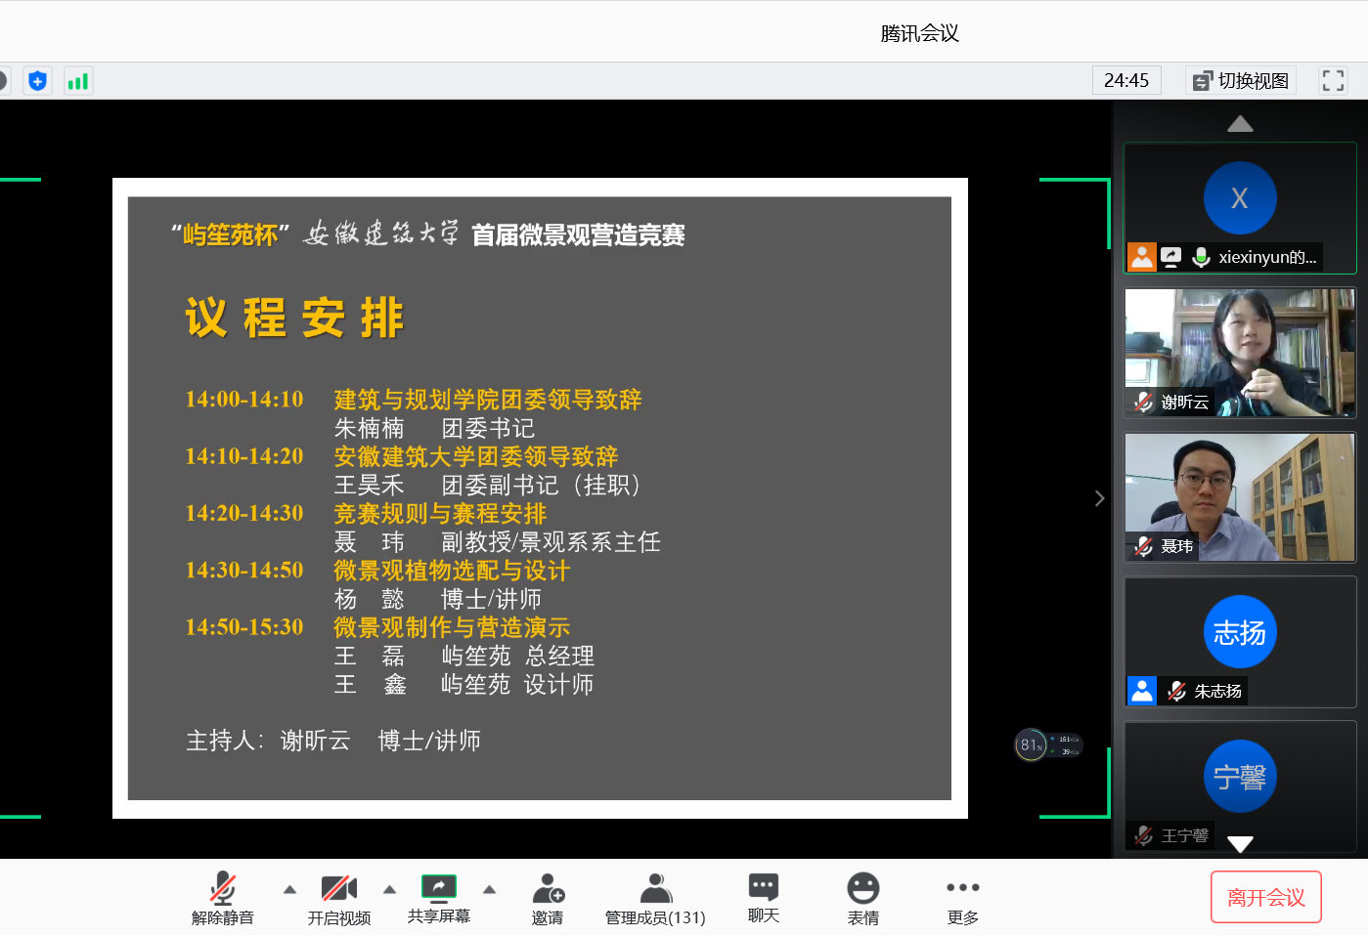Open the invite participants icon
This screenshot has height=936, width=1368.
[x=548, y=898]
